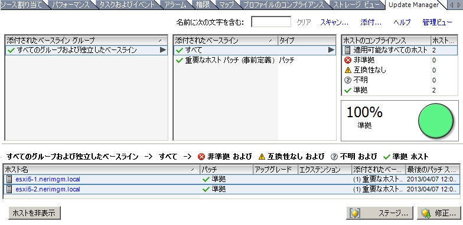
Task: Select すべてのグループおよび独立したベースライン row
Action: pyautogui.click(x=86, y=50)
